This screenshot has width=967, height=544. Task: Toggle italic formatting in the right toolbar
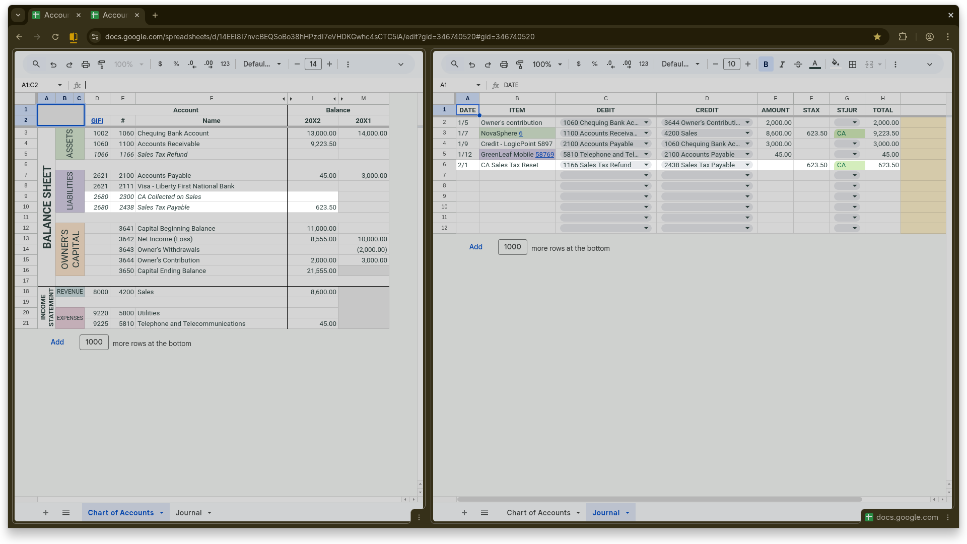pyautogui.click(x=782, y=64)
